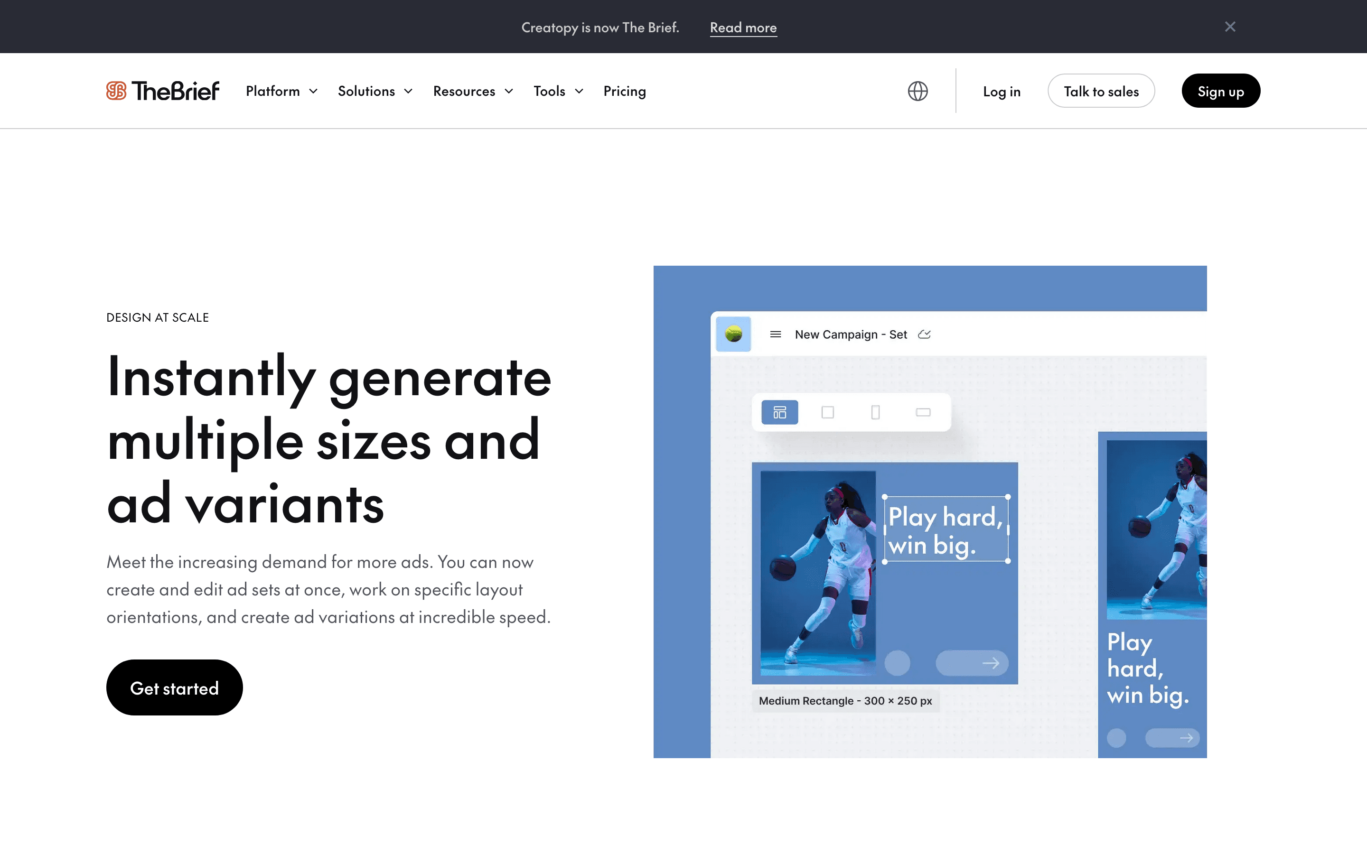Click the Talk to sales button
The image size is (1367, 854).
coord(1101,91)
